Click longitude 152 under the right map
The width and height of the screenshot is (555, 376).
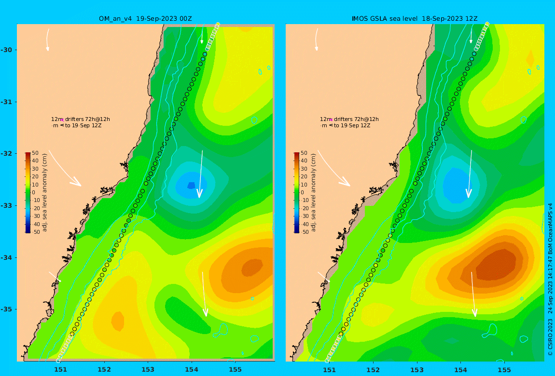[373, 370]
